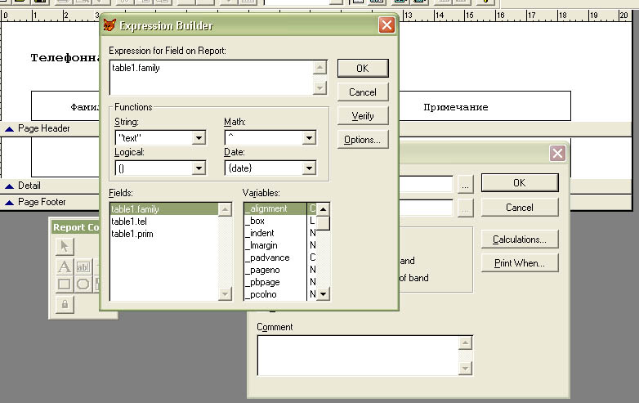Open the Options... button

363,139
